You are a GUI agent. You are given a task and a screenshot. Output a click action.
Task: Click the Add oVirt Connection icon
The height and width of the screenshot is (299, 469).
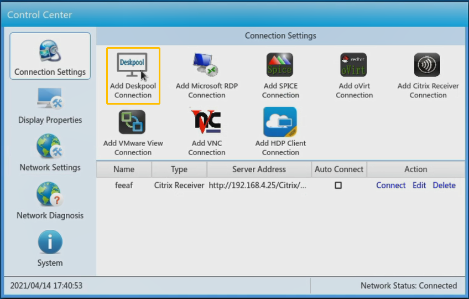353,65
